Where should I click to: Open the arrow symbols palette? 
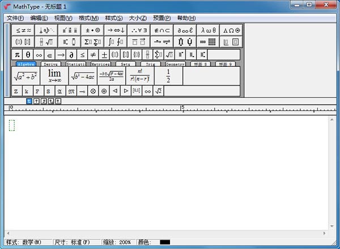pyautogui.click(x=116, y=30)
